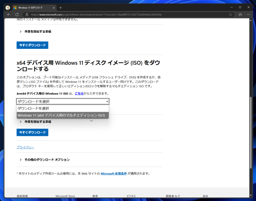Click the ビジネス footer heading
The width and height of the screenshot is (256, 201).
pyautogui.click(x=131, y=196)
